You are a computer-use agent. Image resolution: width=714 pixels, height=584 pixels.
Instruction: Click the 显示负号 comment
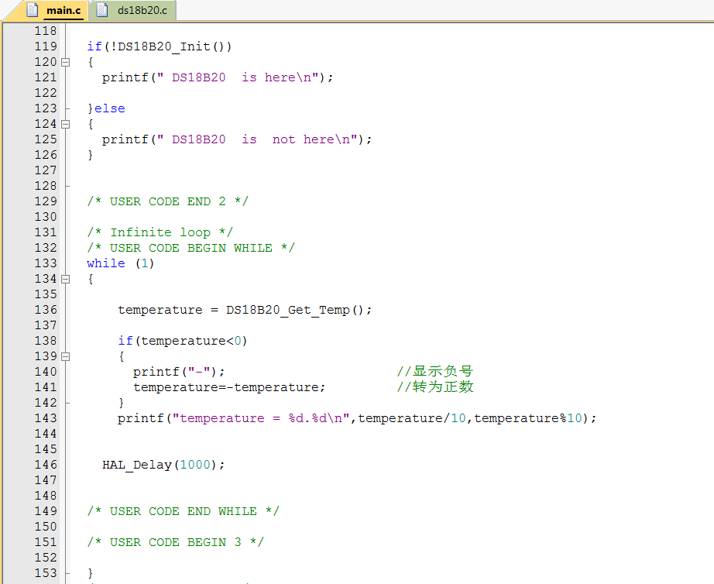(435, 371)
